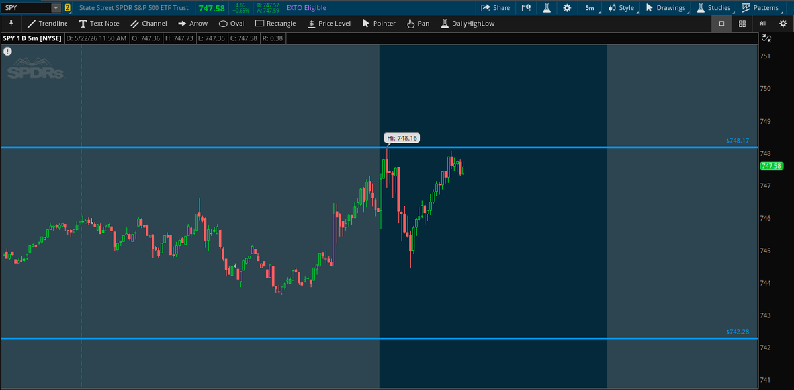The height and width of the screenshot is (390, 794).
Task: Open the Style menu
Action: (623, 8)
